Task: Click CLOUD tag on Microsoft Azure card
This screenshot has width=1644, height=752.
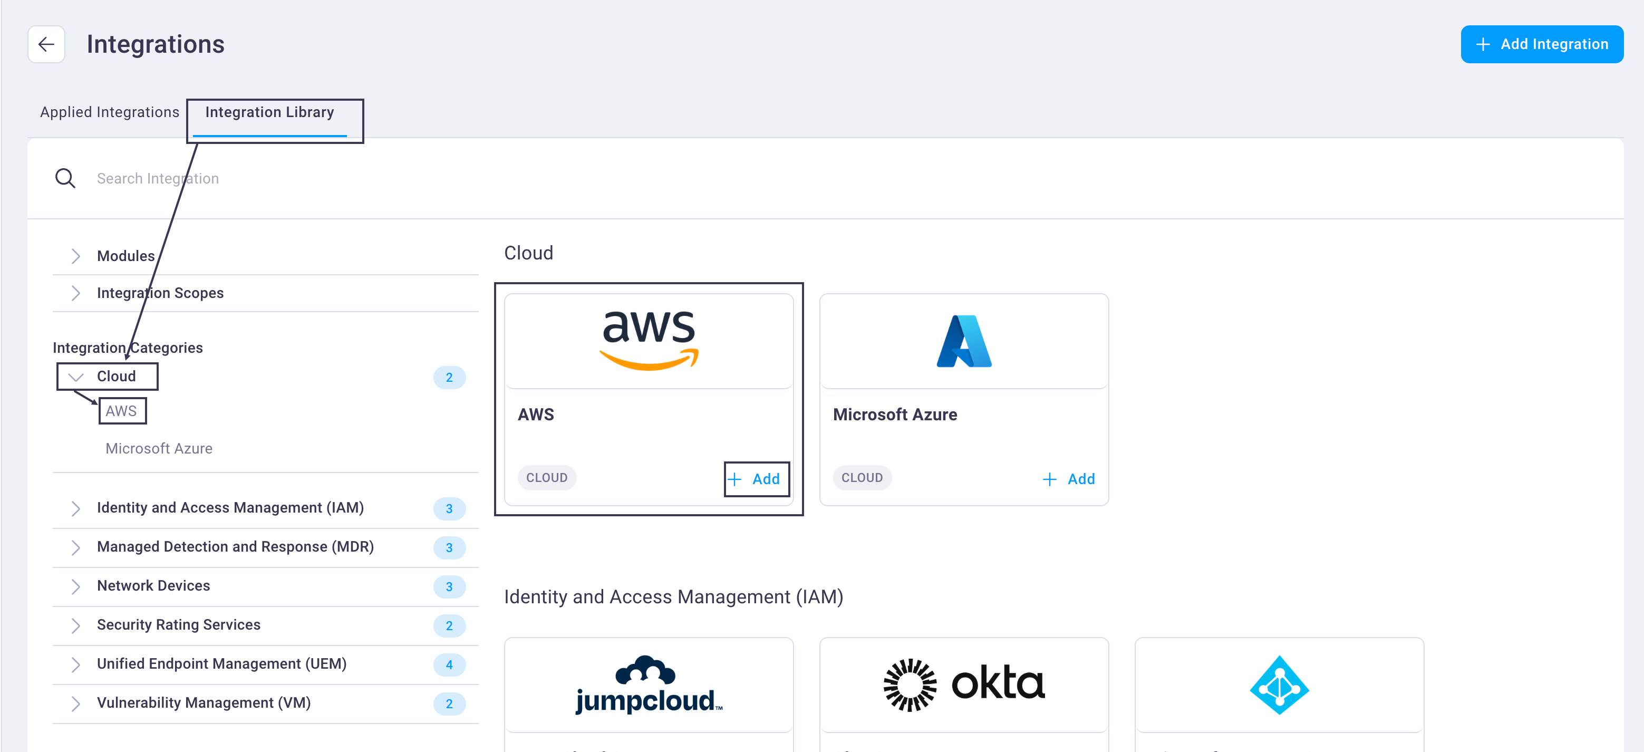Action: click(x=862, y=477)
